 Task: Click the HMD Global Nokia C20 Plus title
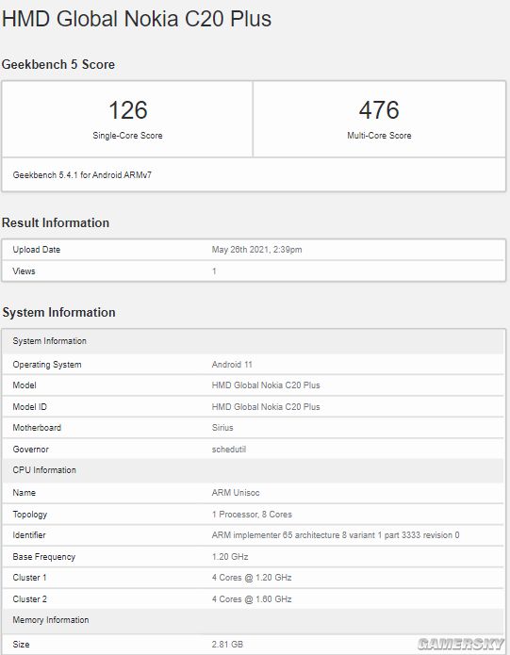click(x=137, y=19)
